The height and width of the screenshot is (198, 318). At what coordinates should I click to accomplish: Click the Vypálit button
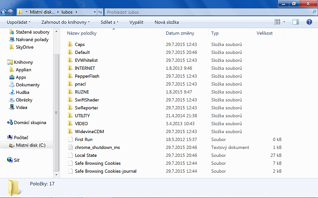tap(136, 22)
